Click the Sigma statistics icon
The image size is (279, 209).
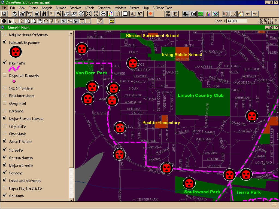175,14
